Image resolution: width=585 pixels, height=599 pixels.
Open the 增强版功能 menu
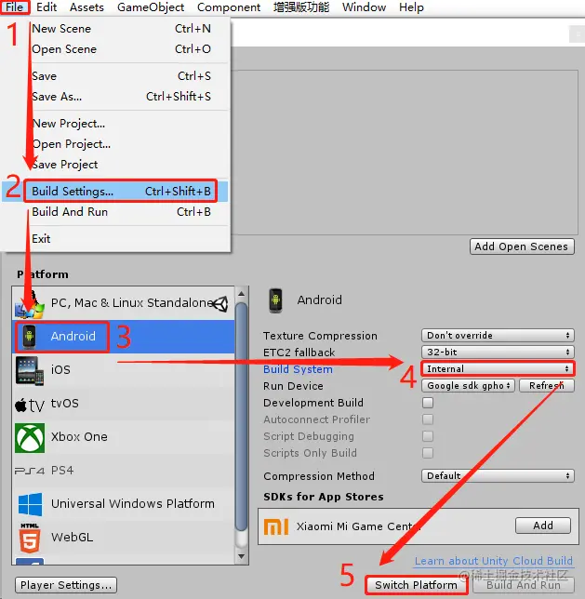click(301, 7)
